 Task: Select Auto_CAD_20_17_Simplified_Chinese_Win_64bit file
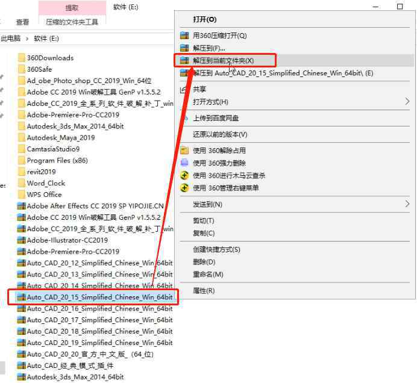click(99, 320)
